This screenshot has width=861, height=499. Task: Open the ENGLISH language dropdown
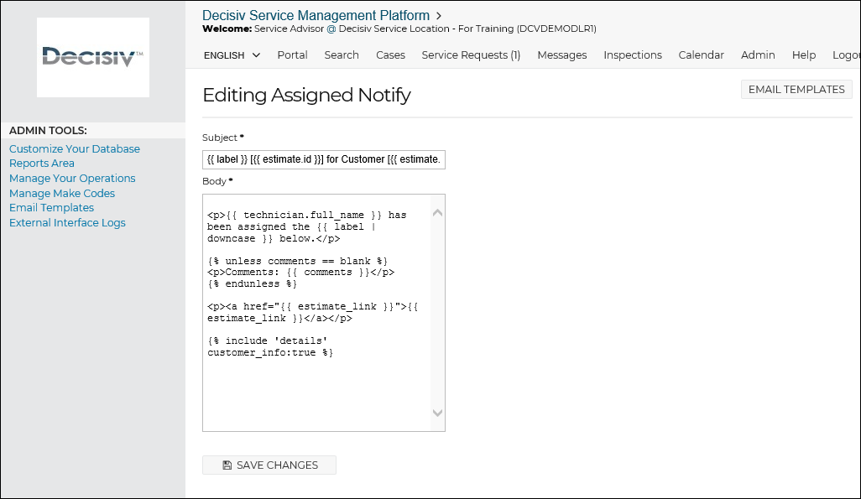click(232, 55)
